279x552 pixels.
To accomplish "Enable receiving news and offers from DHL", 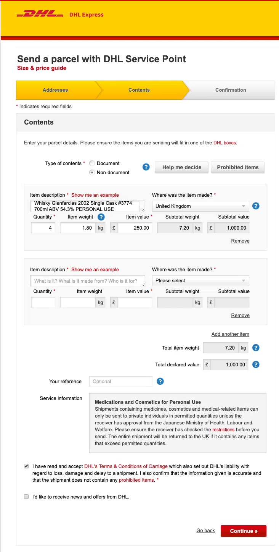I will coord(26,497).
